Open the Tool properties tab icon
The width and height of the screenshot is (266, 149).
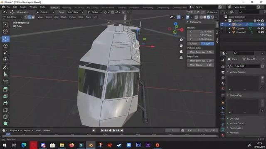pos(223,60)
